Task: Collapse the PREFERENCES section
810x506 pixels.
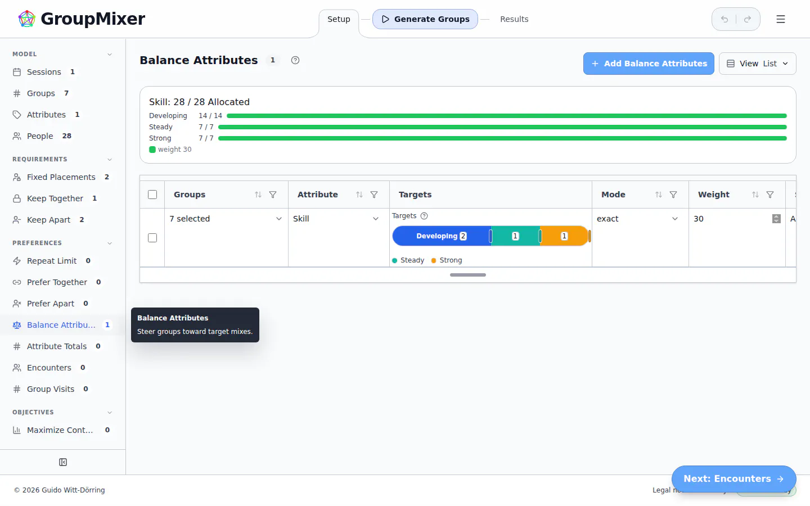Action: pyautogui.click(x=110, y=243)
